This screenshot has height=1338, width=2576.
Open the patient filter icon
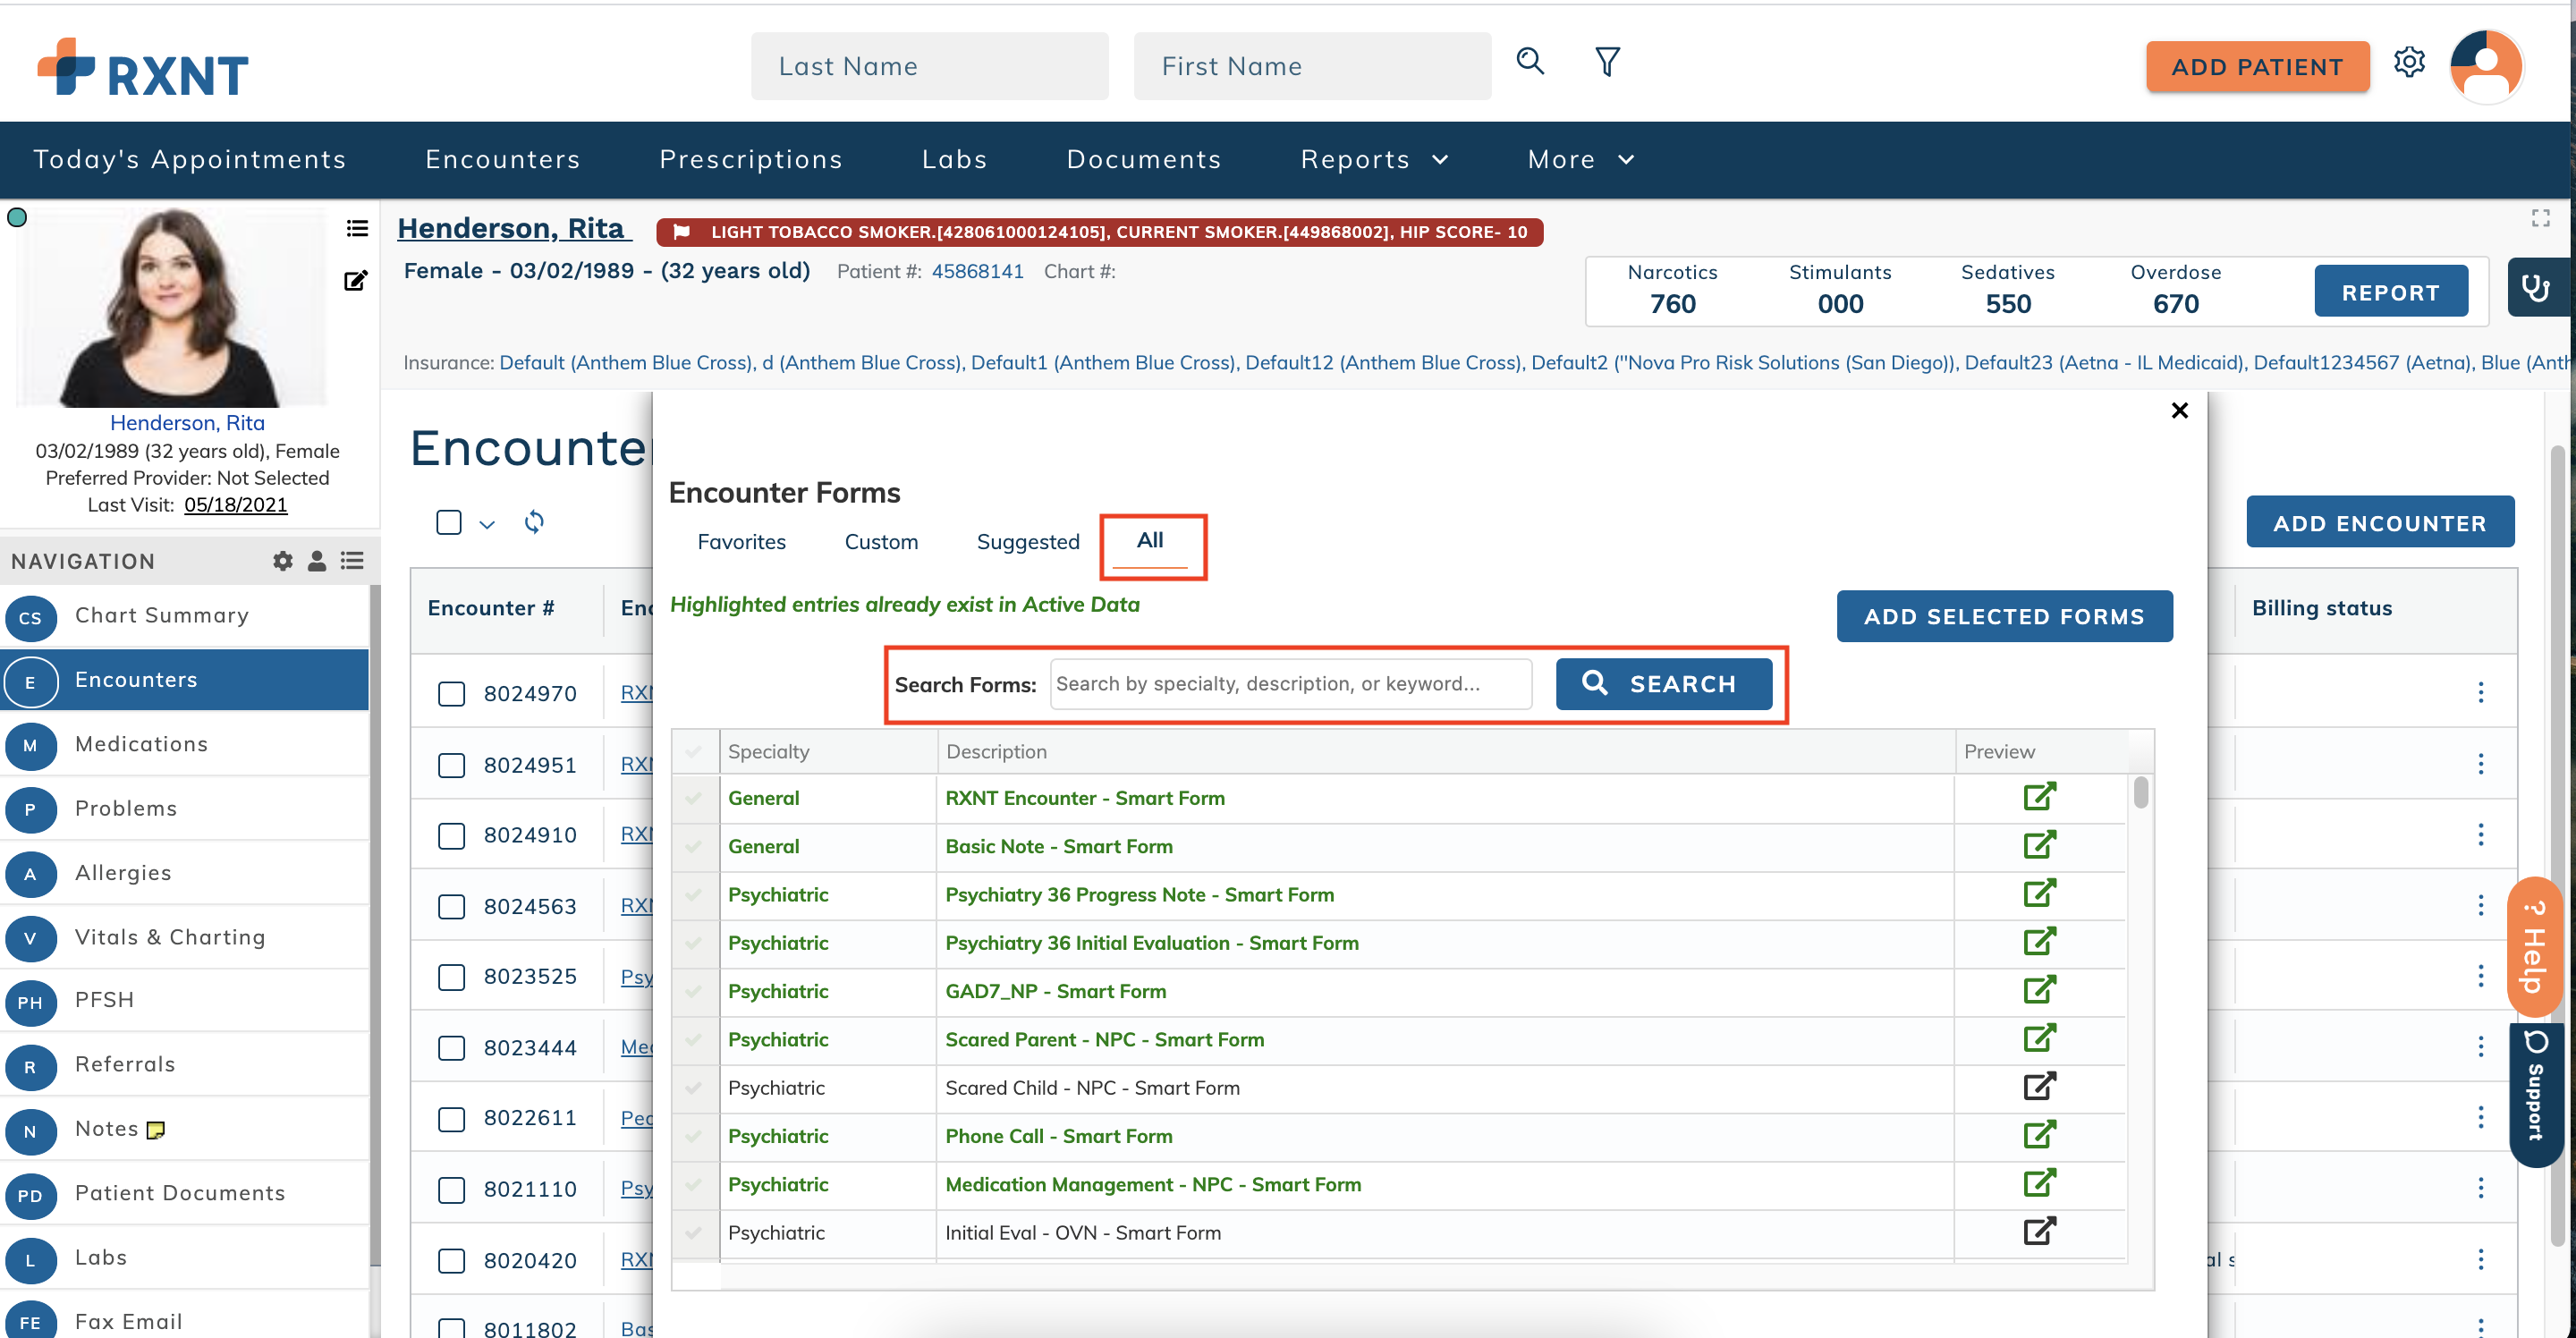click(x=1606, y=61)
